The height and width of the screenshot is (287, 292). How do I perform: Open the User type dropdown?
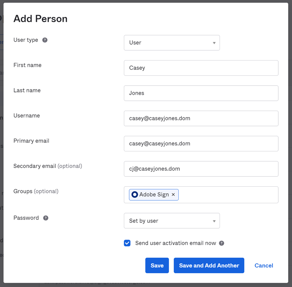coord(172,43)
